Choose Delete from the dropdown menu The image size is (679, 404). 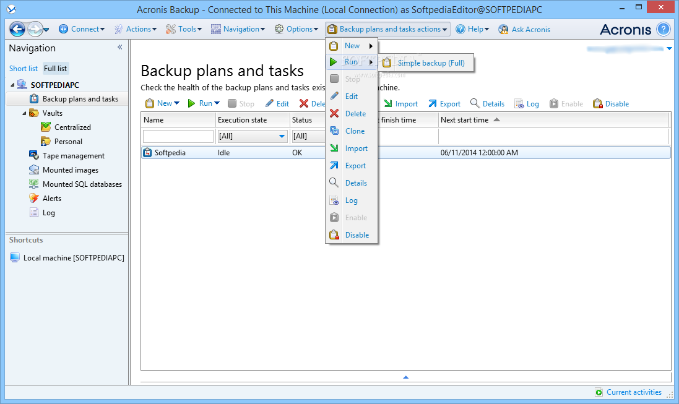click(352, 114)
